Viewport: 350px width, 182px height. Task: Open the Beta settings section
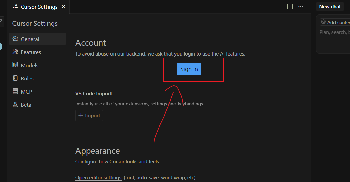[37, 105]
